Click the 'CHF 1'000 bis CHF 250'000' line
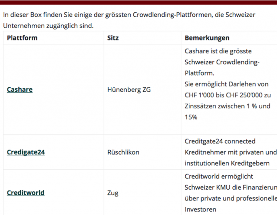 pyautogui.click(x=227, y=95)
